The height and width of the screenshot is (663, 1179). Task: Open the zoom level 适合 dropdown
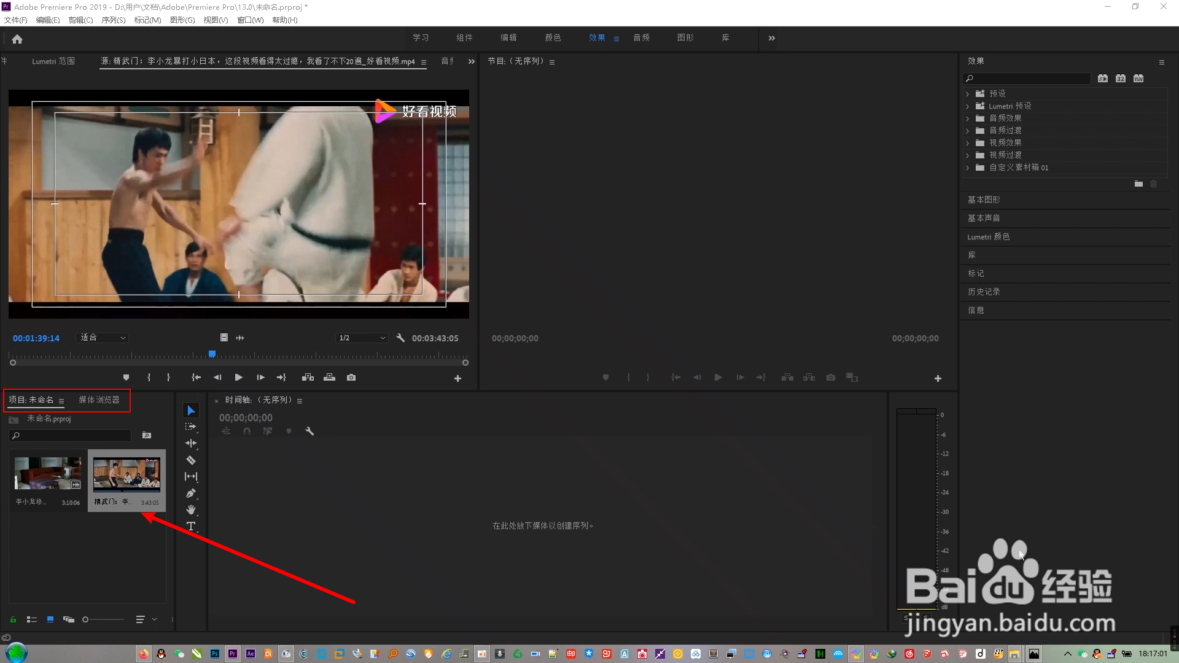click(x=102, y=338)
